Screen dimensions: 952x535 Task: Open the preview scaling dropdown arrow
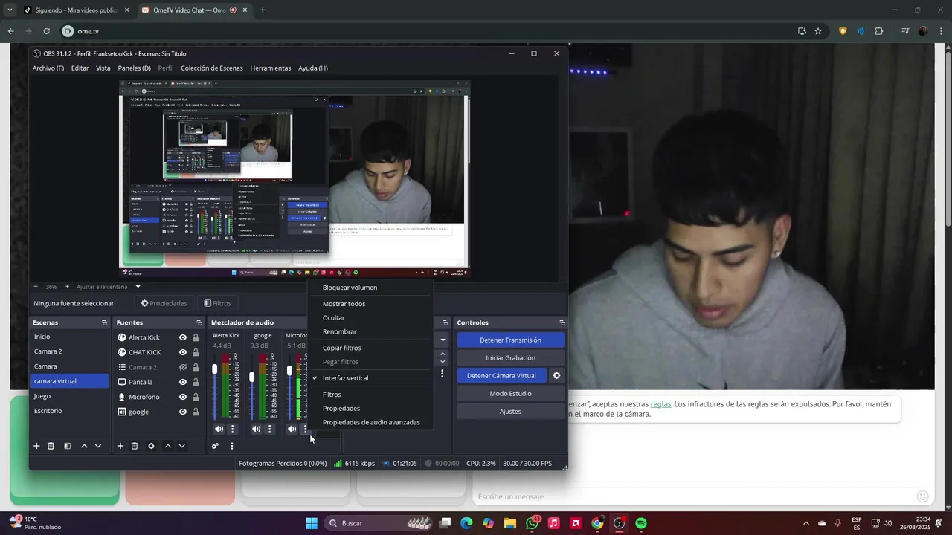[138, 287]
